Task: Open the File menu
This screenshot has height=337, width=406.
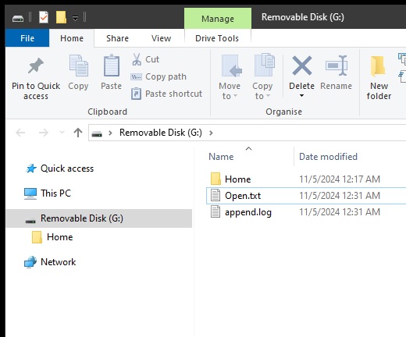Action: click(x=27, y=38)
